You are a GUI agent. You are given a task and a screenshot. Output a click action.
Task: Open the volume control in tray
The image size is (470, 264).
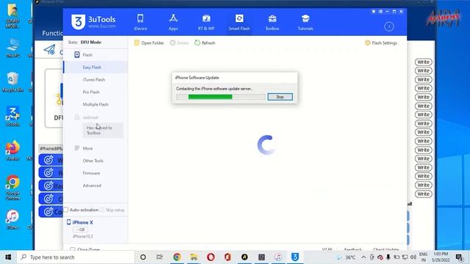tap(413, 257)
